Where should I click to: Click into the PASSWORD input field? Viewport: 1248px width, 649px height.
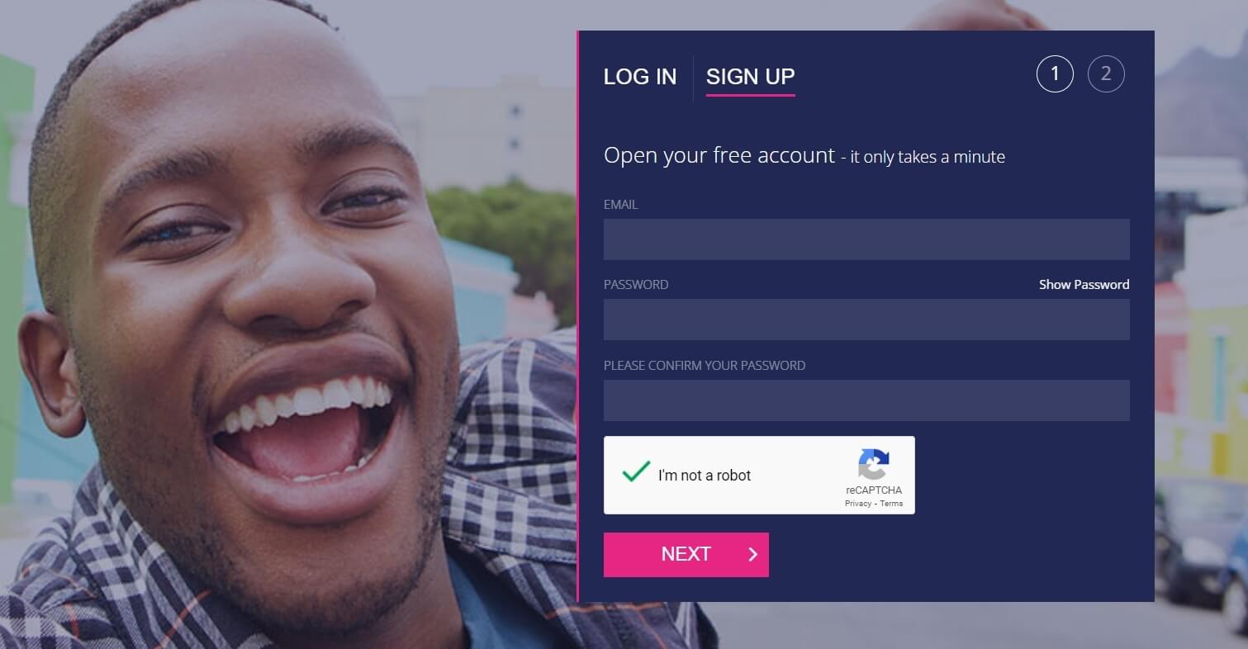(866, 320)
